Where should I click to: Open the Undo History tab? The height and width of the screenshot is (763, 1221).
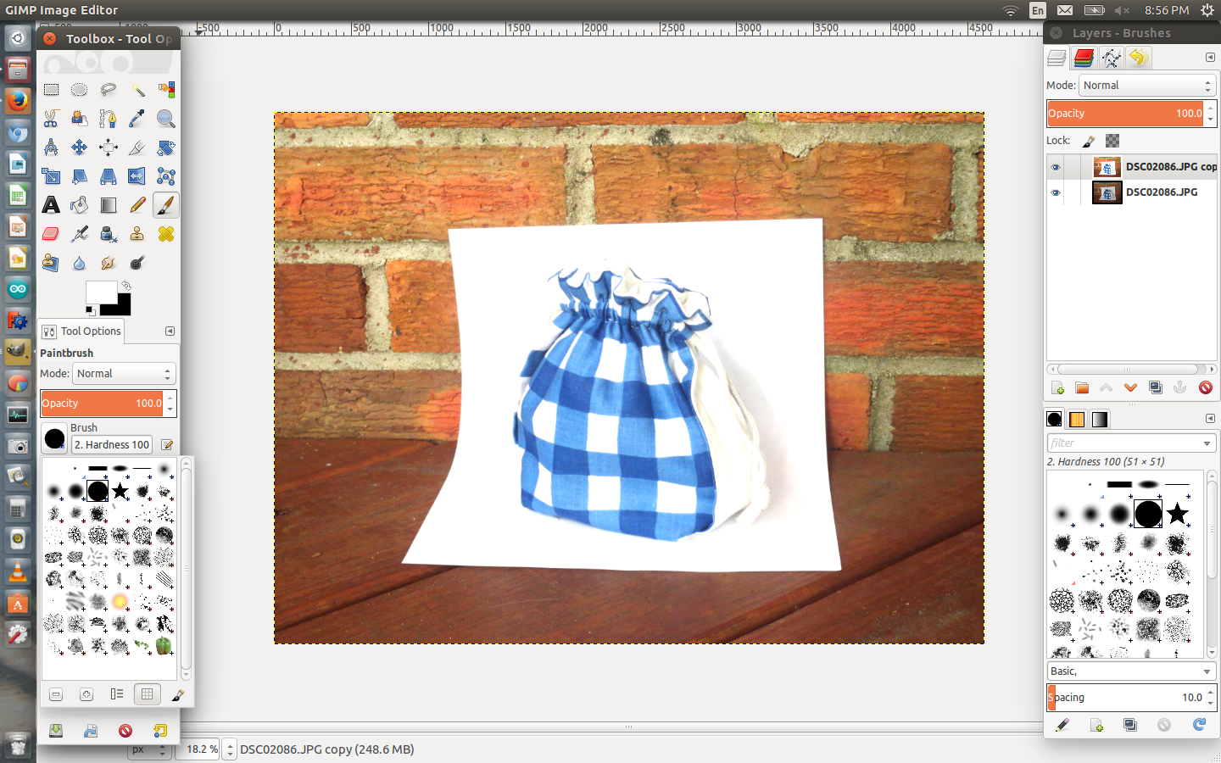(1139, 58)
